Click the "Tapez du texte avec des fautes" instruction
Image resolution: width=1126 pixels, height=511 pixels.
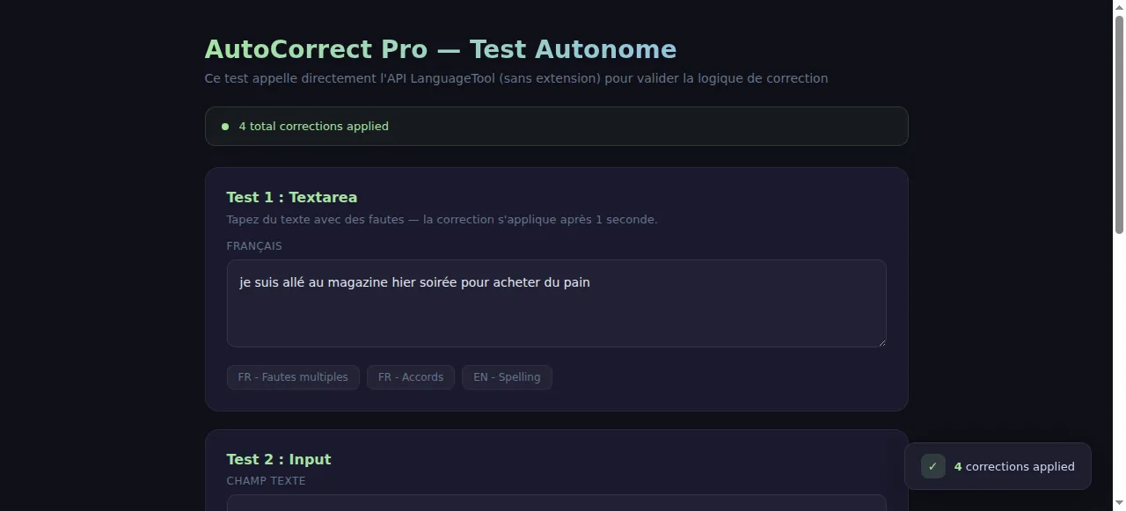(x=442, y=219)
